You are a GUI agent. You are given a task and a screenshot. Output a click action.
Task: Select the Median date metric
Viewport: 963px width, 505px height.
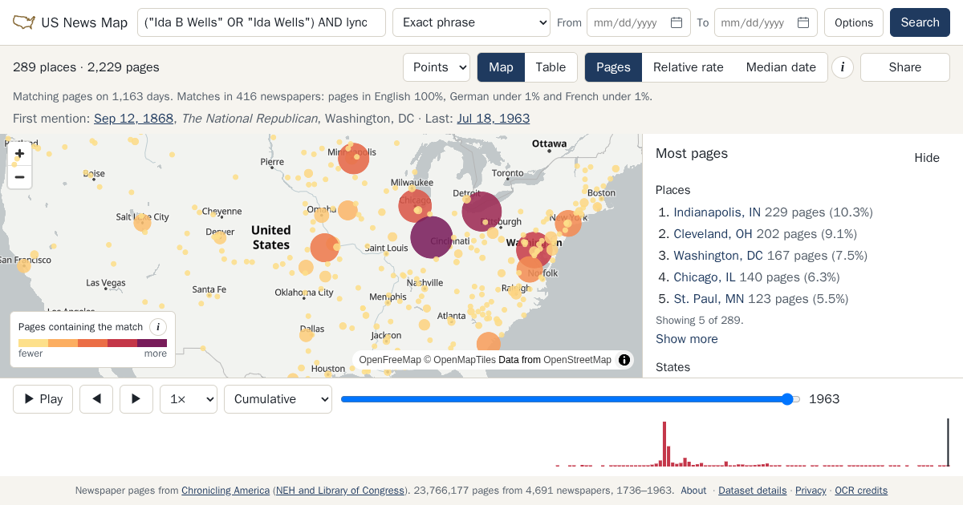781,67
